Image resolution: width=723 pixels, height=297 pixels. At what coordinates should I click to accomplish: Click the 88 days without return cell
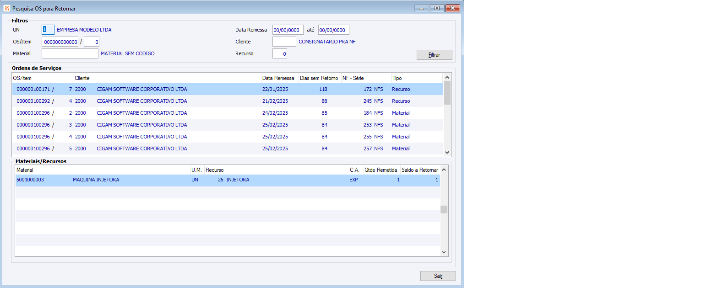click(324, 101)
